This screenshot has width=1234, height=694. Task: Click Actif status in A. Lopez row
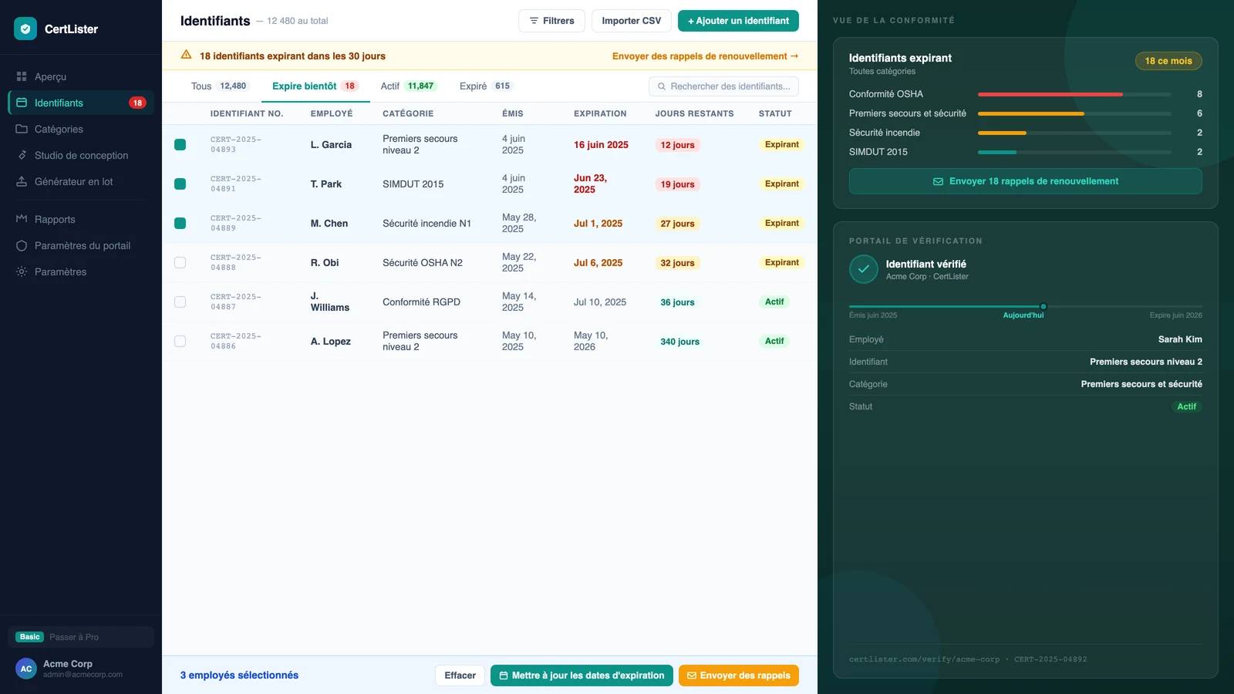pyautogui.click(x=774, y=341)
